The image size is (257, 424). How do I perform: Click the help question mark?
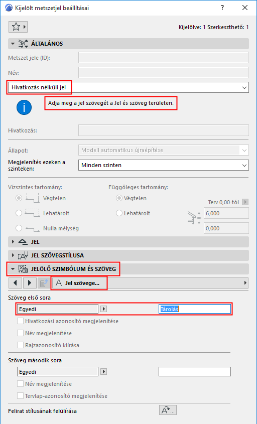pos(222,8)
